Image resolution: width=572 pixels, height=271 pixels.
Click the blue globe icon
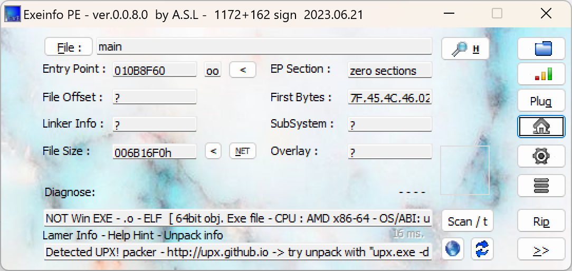[453, 248]
